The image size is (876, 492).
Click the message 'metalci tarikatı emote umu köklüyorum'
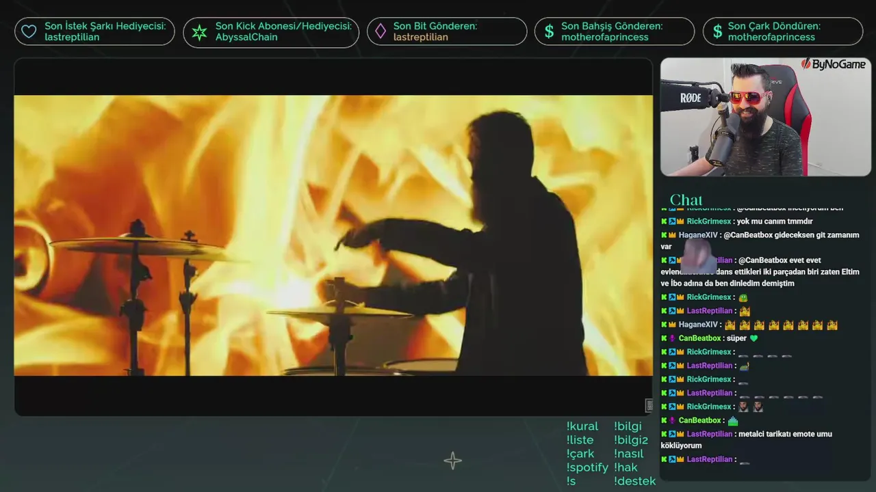pyautogui.click(x=746, y=439)
